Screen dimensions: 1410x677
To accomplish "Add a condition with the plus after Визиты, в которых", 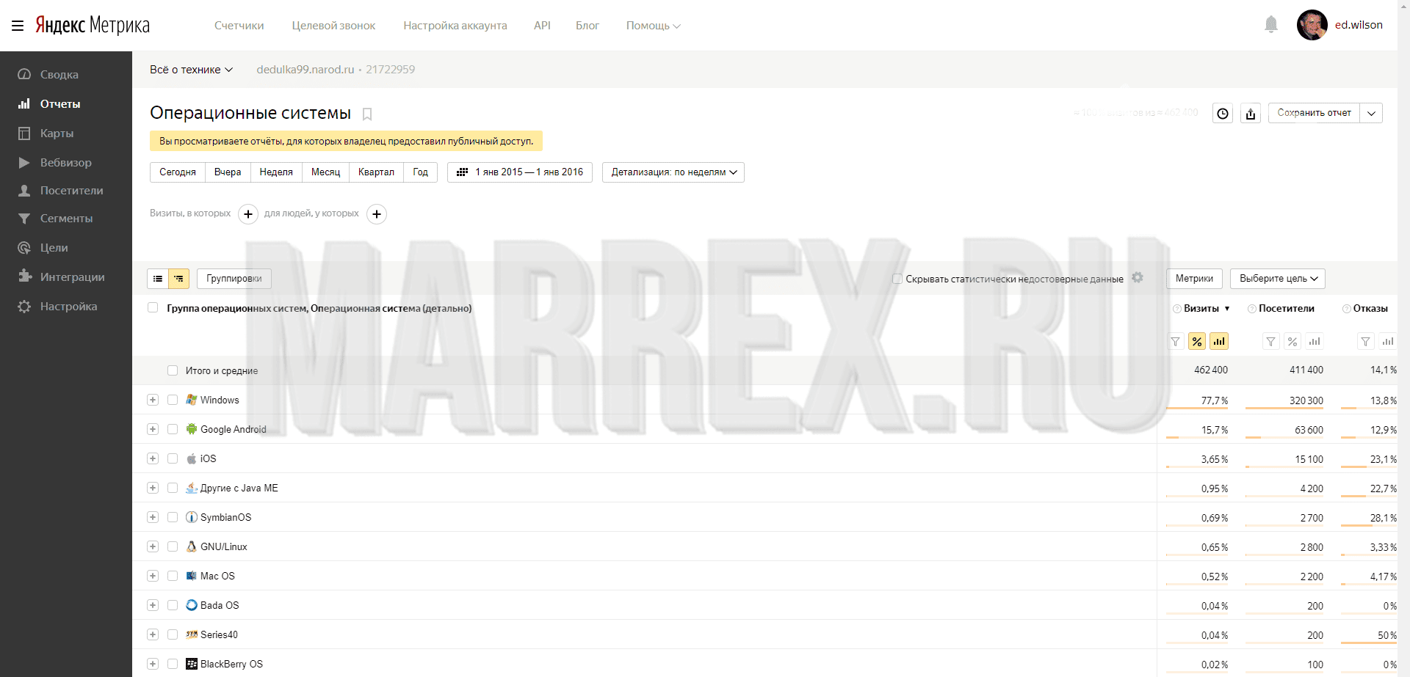I will coord(248,214).
